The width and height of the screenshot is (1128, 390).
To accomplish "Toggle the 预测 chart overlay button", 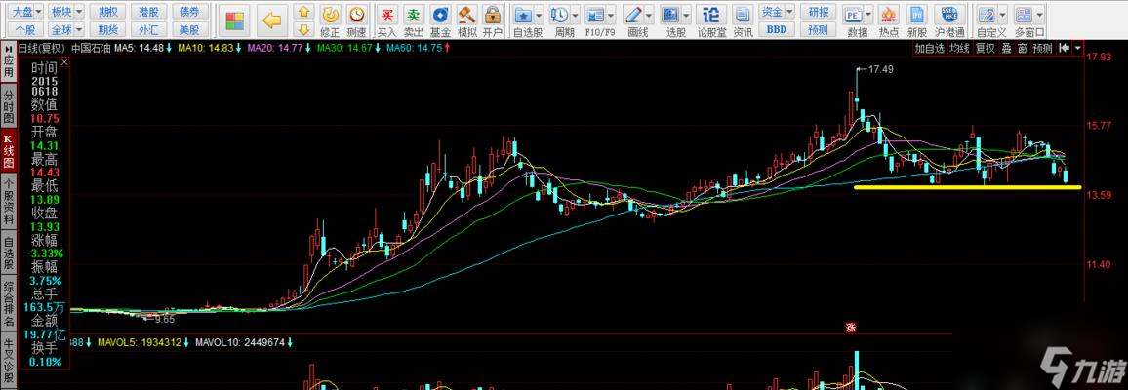I will (1042, 48).
